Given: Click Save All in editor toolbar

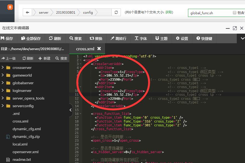Looking at the screenshot, I should (31, 39).
